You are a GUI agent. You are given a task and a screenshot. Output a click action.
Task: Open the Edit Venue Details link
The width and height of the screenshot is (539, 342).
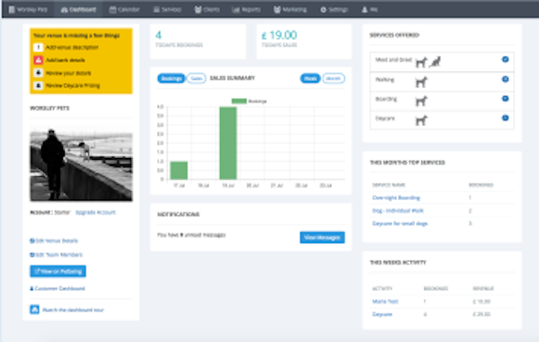54,241
